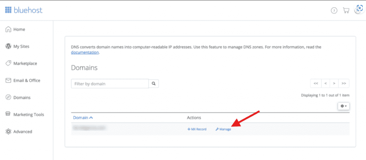Click the Actions column header
The height and width of the screenshot is (160, 366).
[x=194, y=118]
